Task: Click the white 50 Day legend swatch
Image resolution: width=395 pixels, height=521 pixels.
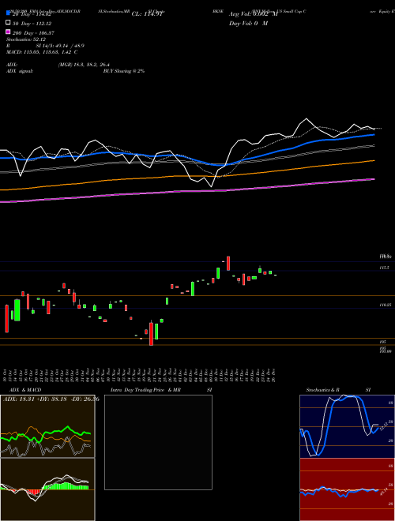Action: pyautogui.click(x=8, y=22)
